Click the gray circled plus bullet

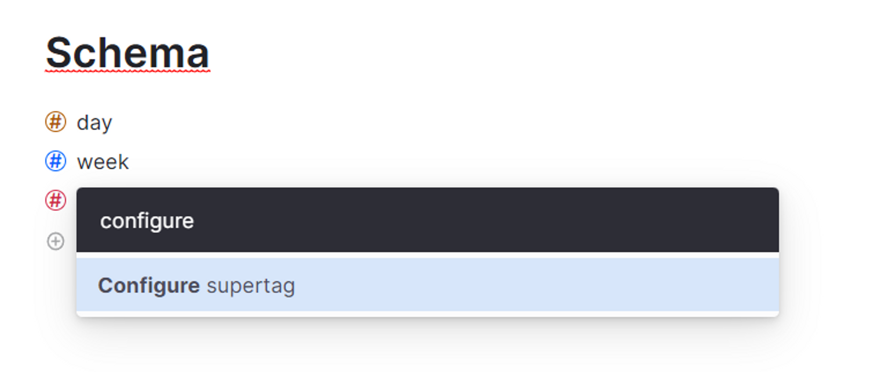[56, 241]
